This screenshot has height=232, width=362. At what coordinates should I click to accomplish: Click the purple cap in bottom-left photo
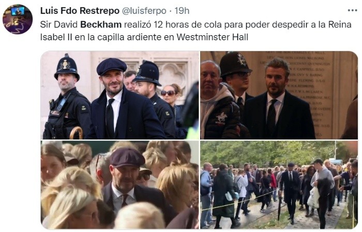(x=127, y=158)
